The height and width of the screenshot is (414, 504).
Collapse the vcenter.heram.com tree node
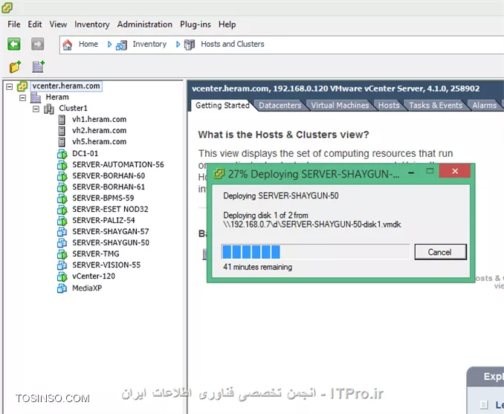(x=10, y=86)
